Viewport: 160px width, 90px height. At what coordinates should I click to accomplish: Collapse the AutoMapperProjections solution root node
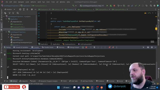(x=4, y=16)
